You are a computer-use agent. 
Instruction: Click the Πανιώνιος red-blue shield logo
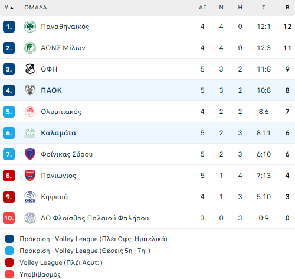point(30,176)
